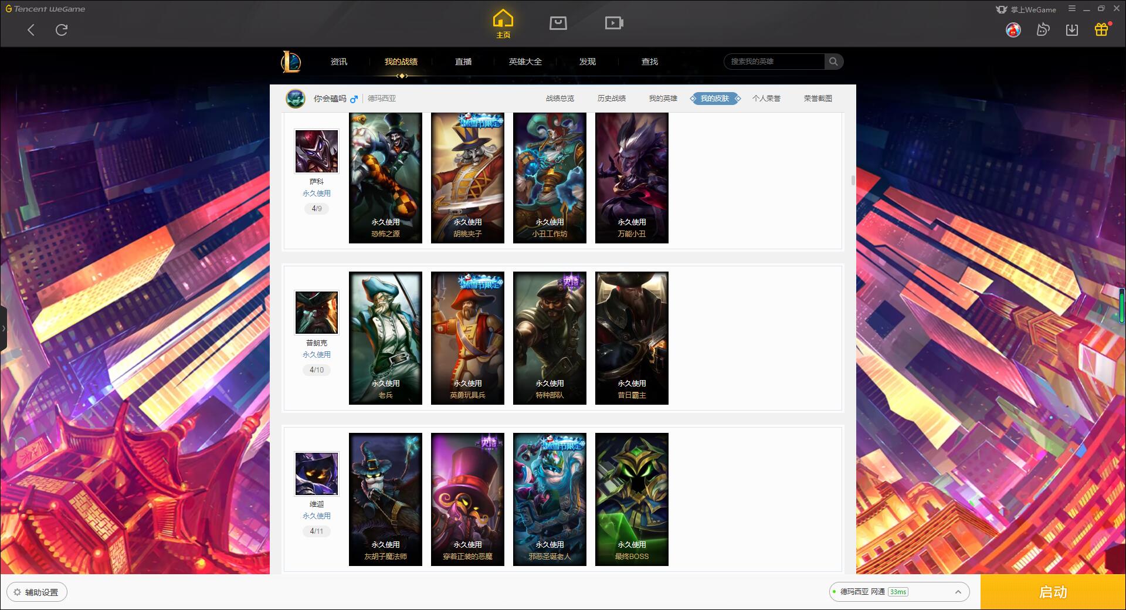Screen dimensions: 1126x610
Task: Click the 4/9 skin count for 萨科
Action: [317, 208]
